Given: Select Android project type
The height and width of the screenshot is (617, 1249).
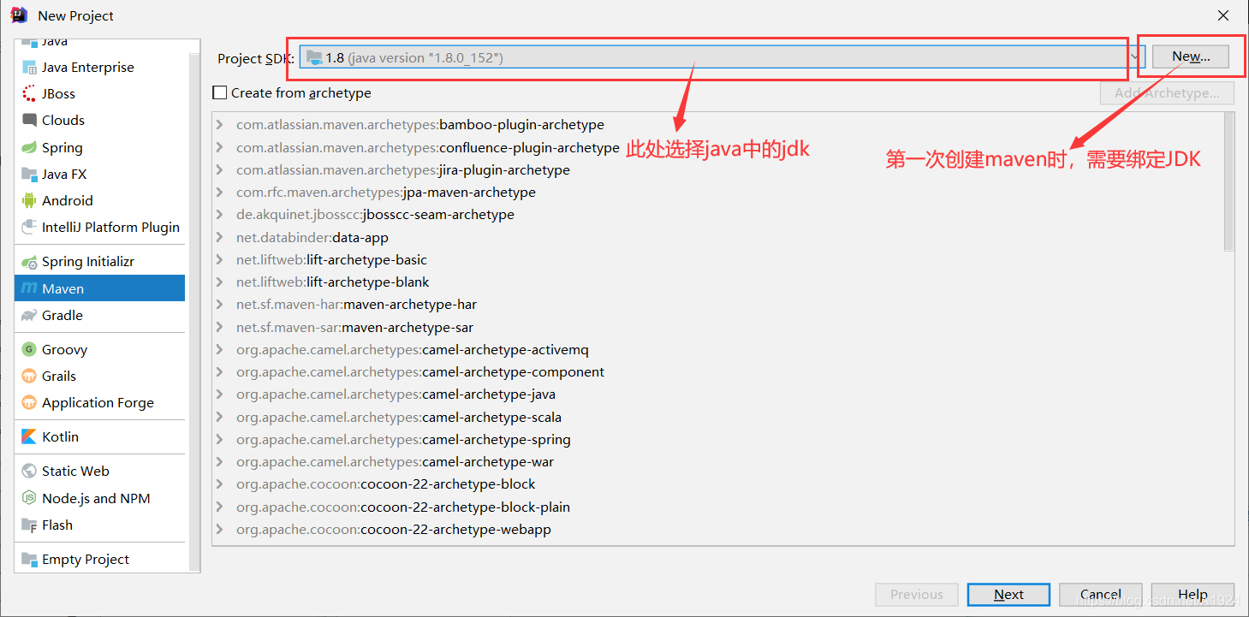Looking at the screenshot, I should tap(99, 200).
